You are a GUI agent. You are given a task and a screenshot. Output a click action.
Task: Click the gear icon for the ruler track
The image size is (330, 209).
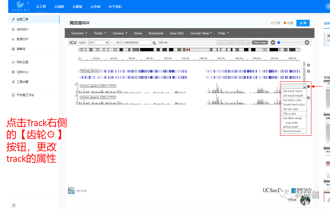click(308, 65)
